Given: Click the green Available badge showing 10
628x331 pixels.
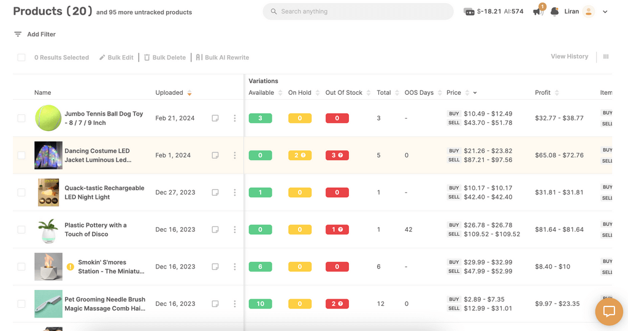Looking at the screenshot, I should point(260,304).
